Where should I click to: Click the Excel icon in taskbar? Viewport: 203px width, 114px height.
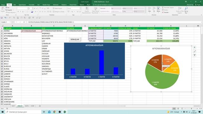[65, 112]
